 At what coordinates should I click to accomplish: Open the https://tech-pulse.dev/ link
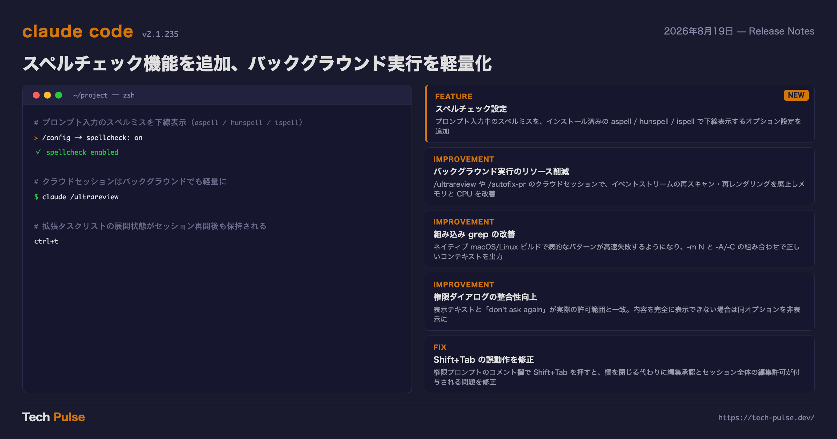766,417
